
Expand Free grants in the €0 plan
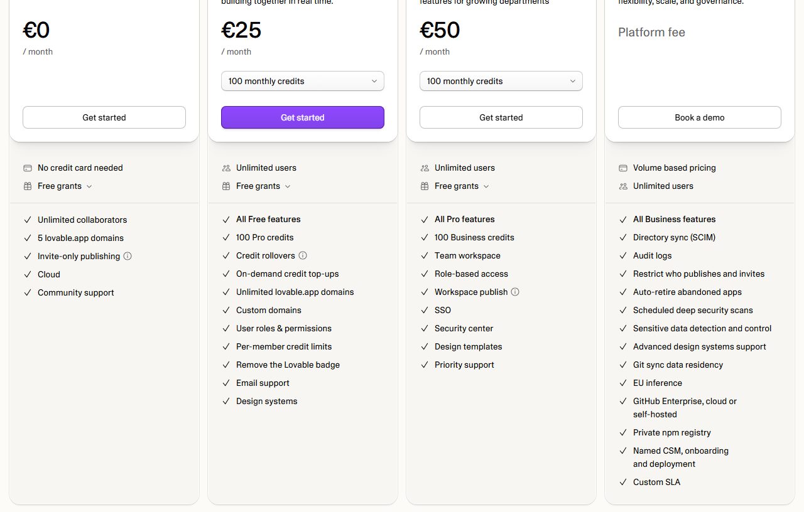click(x=65, y=186)
